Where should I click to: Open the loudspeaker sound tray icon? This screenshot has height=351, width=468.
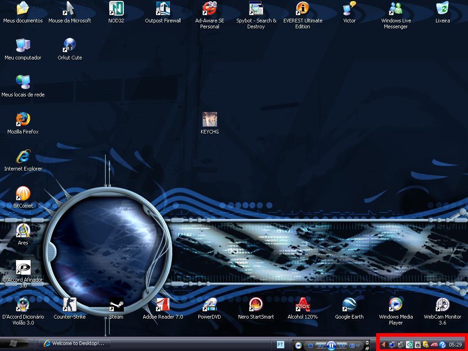pyautogui.click(x=418, y=345)
